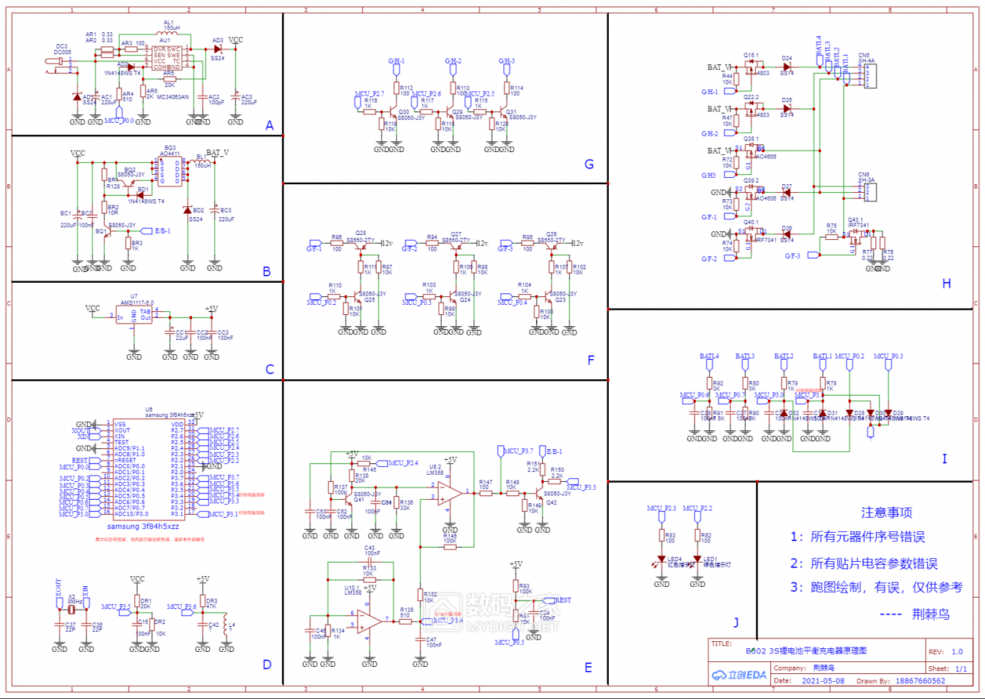The width and height of the screenshot is (985, 699).
Task: Select the R114 100 resistor
Action: click(507, 89)
